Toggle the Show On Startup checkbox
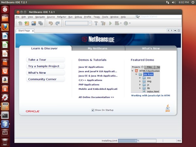The image size is (196, 147). pos(93,110)
